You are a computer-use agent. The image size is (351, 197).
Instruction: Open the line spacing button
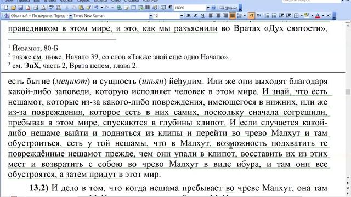(x=240, y=15)
